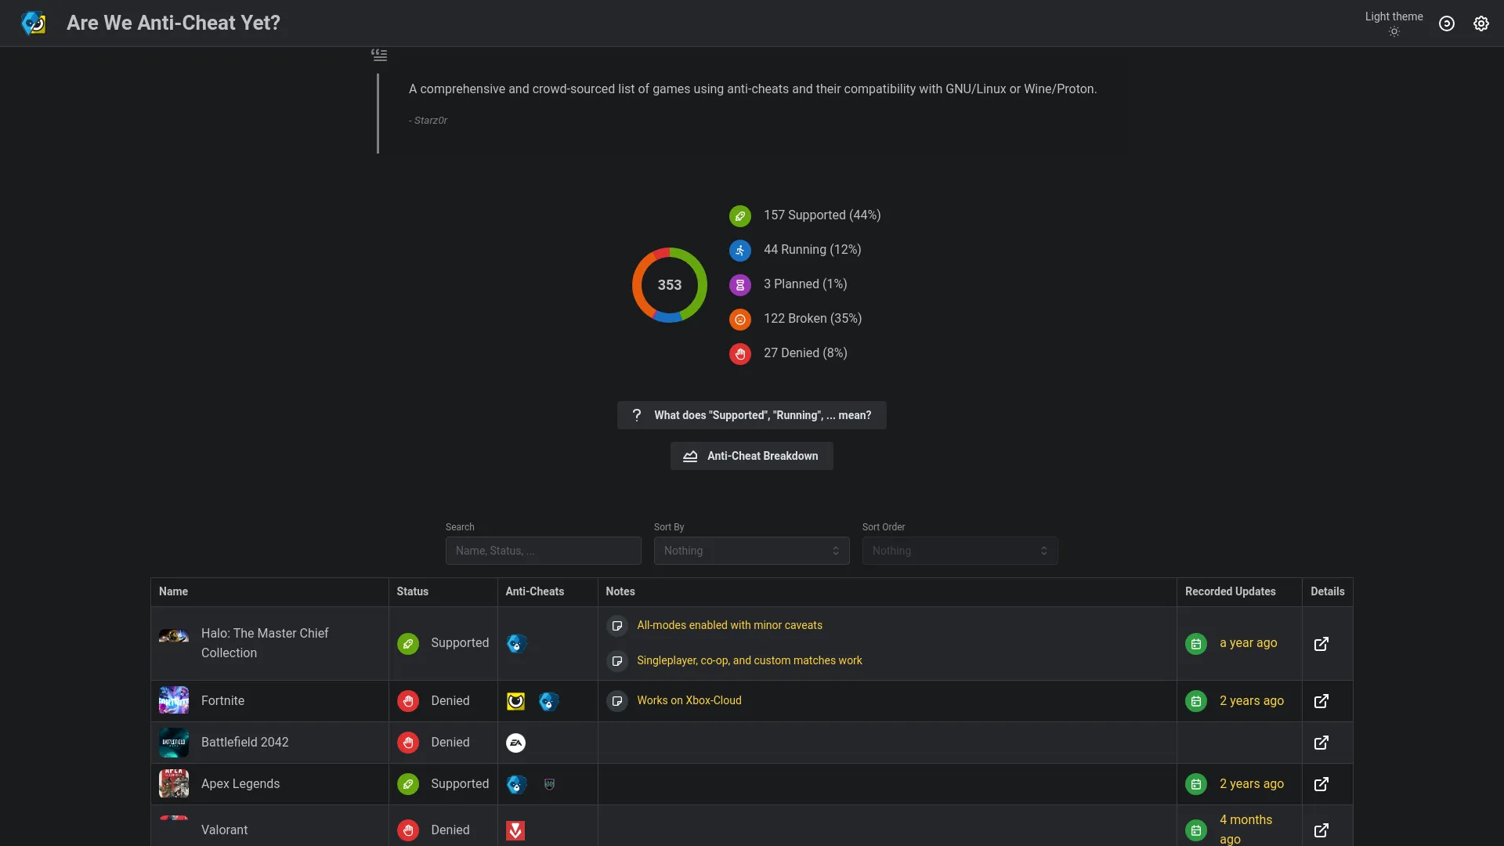The width and height of the screenshot is (1504, 846).
Task: Click the Name column header
Action: click(173, 591)
